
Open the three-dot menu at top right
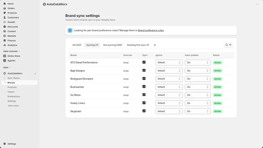click(x=257, y=4)
